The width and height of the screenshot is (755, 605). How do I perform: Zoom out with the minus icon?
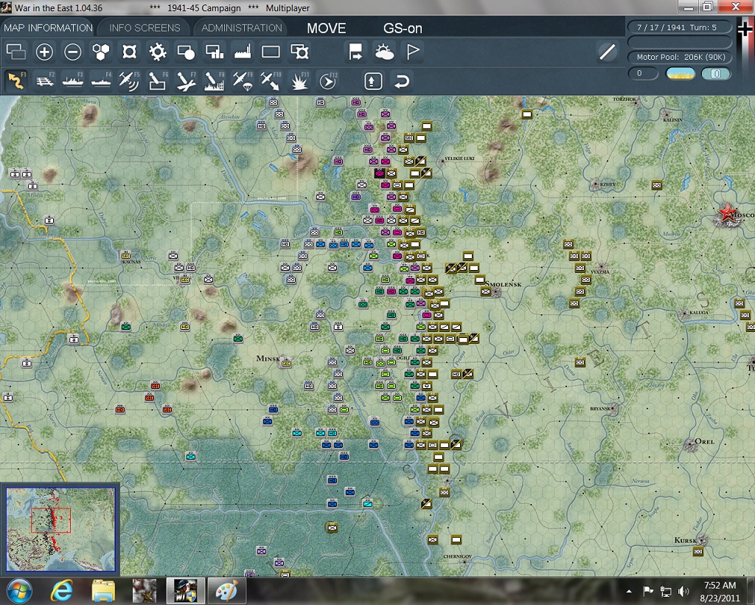coord(73,52)
